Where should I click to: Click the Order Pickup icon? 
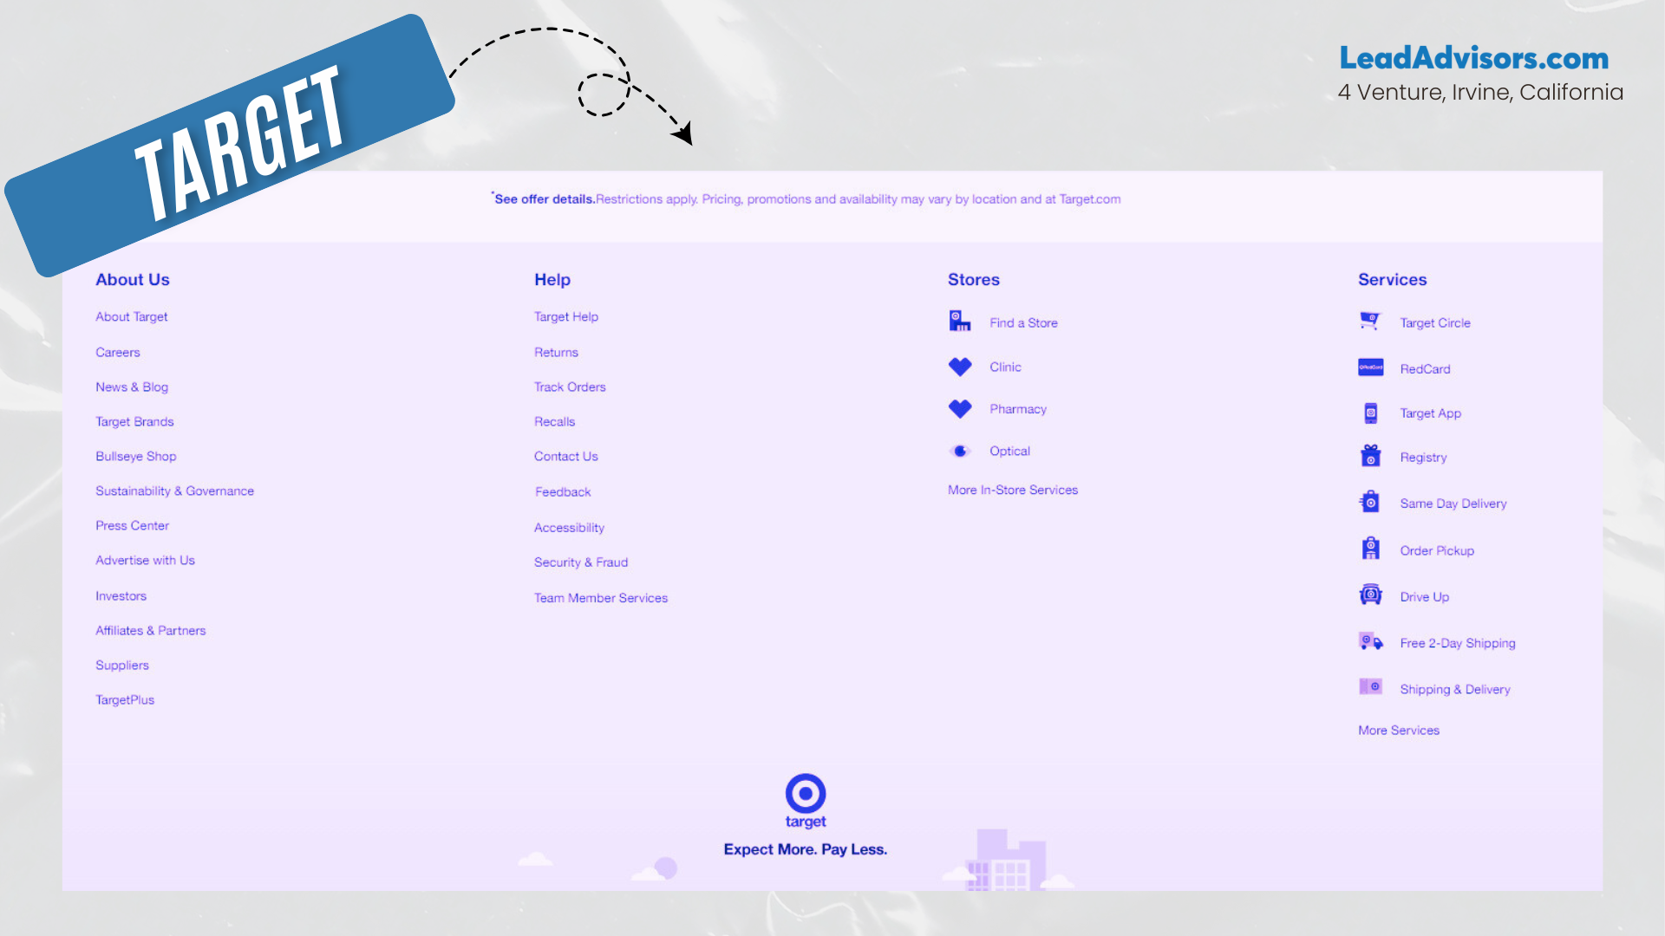1370,549
